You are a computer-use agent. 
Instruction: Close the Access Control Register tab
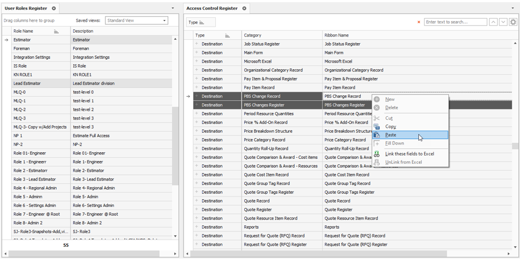click(x=244, y=8)
